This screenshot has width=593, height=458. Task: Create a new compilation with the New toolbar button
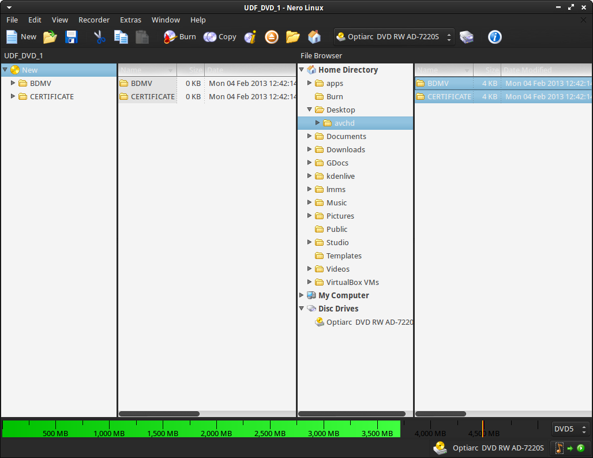(x=21, y=37)
